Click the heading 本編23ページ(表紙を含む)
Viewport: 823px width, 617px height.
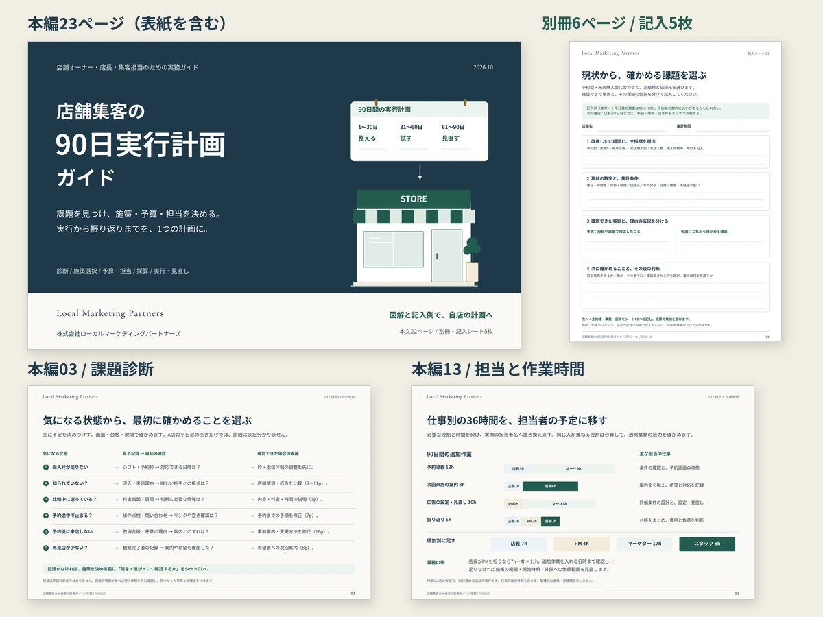pyautogui.click(x=127, y=23)
